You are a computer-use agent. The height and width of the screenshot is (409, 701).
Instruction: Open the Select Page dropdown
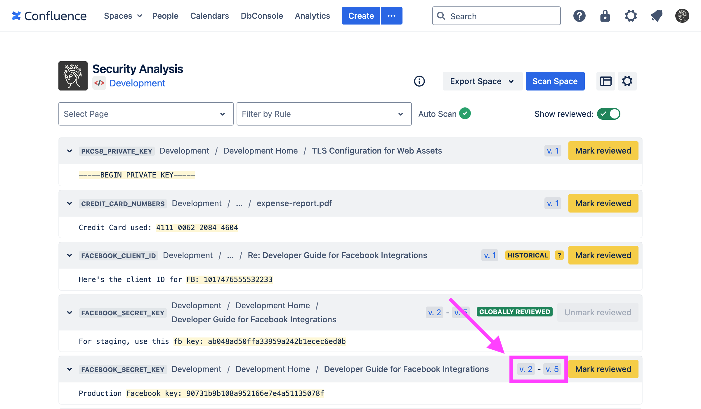point(146,114)
